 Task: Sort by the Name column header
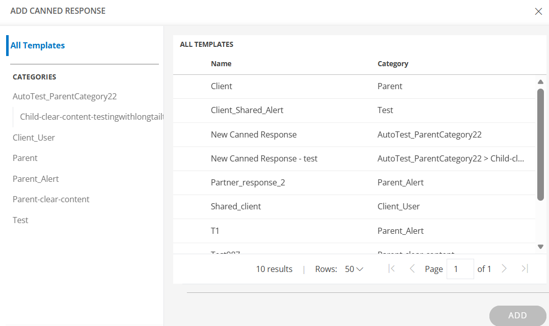pyautogui.click(x=221, y=64)
